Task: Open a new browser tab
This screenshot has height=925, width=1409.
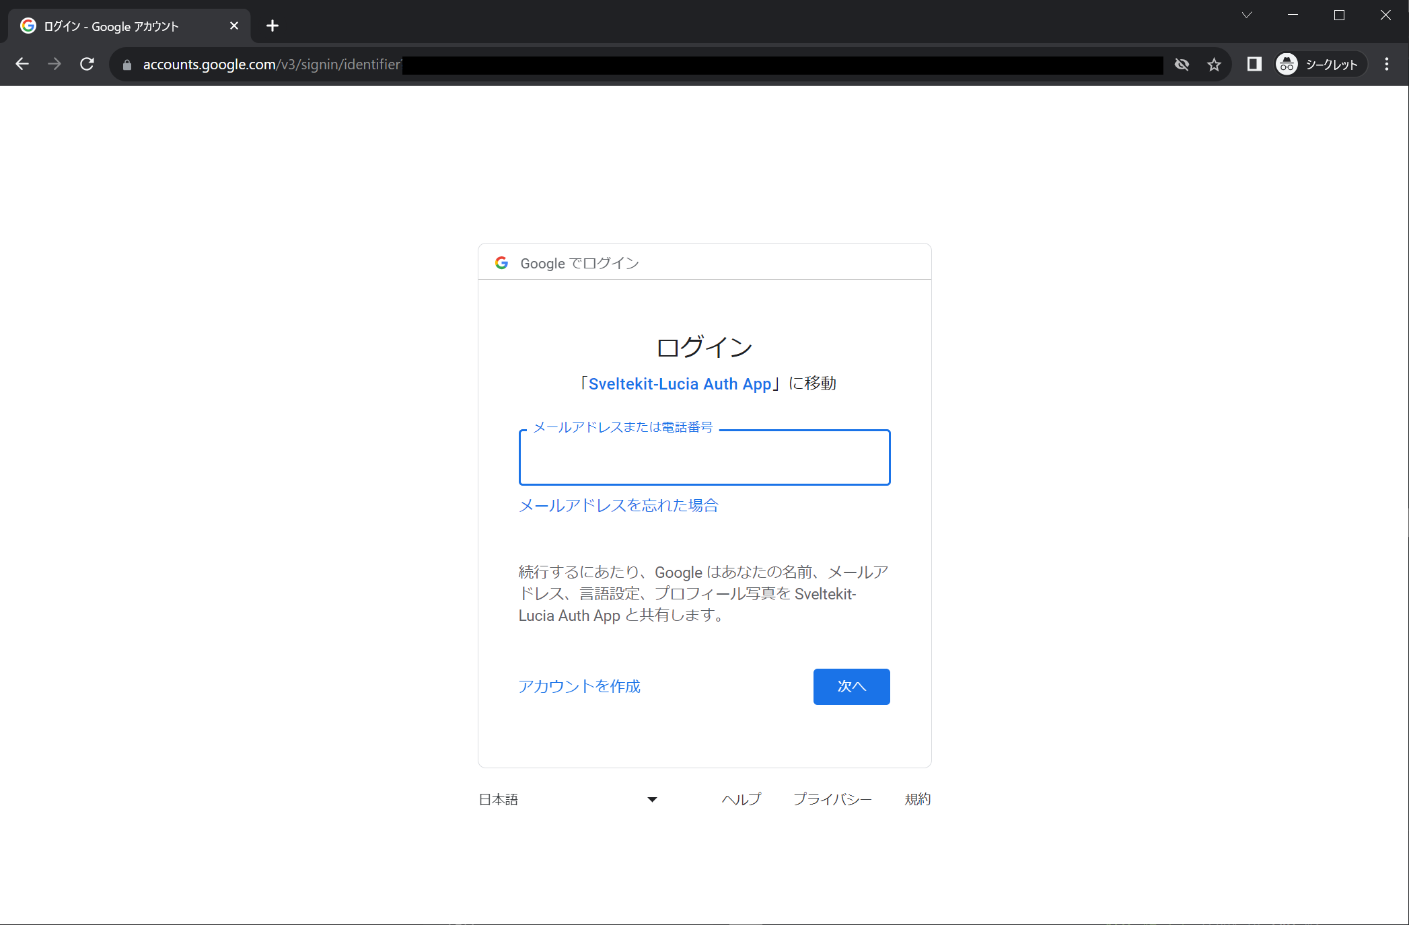Action: tap(272, 26)
